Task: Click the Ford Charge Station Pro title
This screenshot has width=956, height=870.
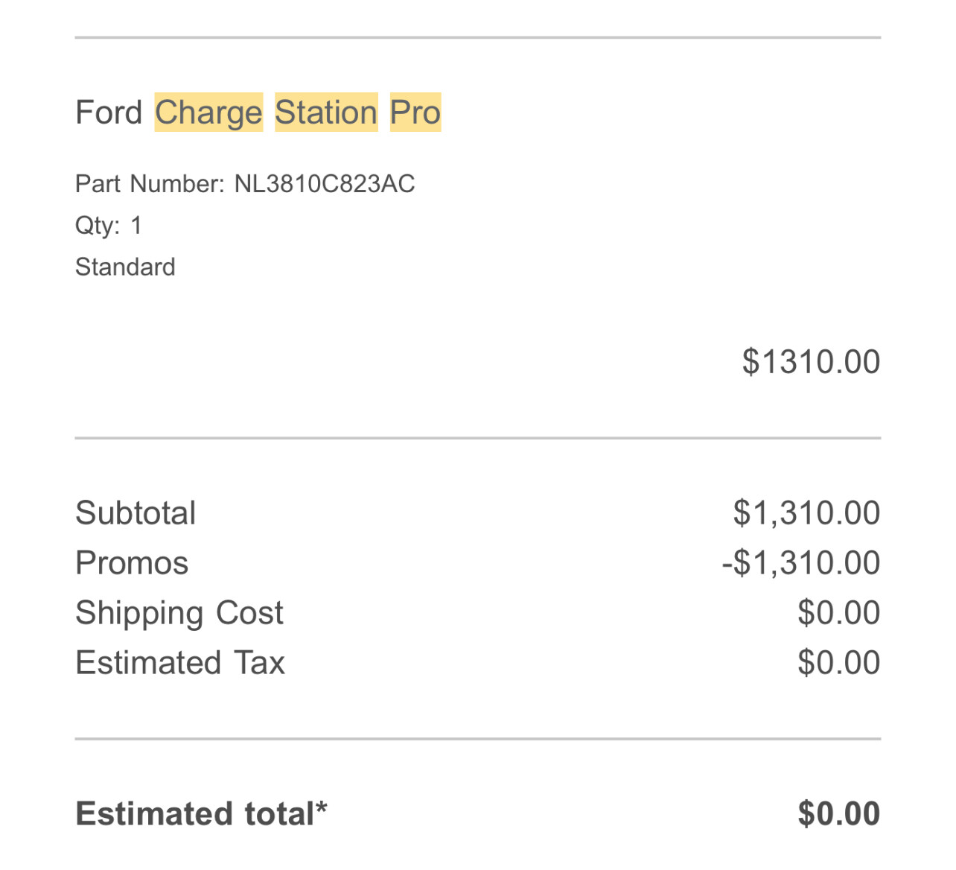Action: pyautogui.click(x=258, y=112)
